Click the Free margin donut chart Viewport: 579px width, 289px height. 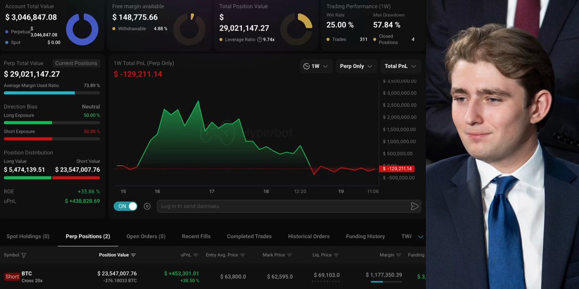tap(189, 29)
